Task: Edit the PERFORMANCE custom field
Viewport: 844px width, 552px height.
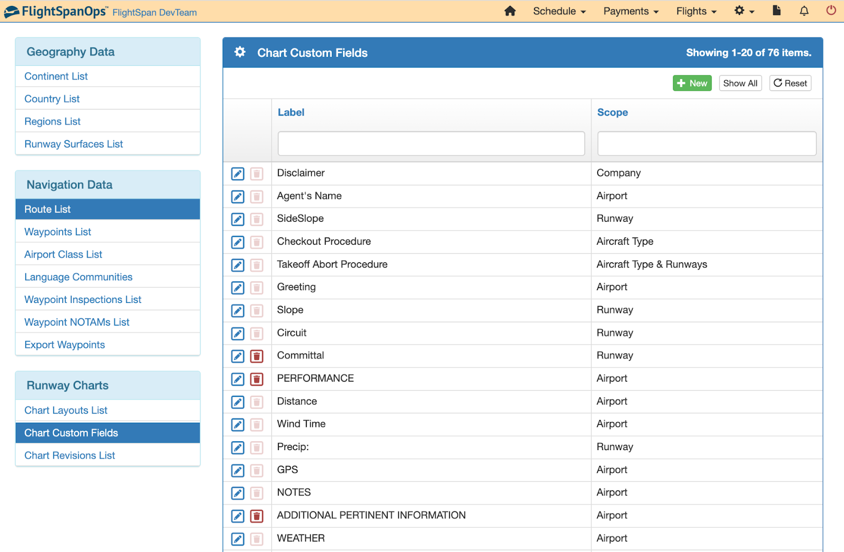Action: 237,379
